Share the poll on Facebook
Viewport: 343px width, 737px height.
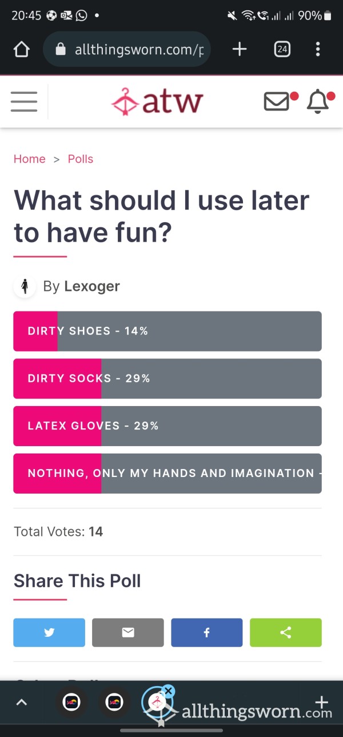click(x=207, y=632)
